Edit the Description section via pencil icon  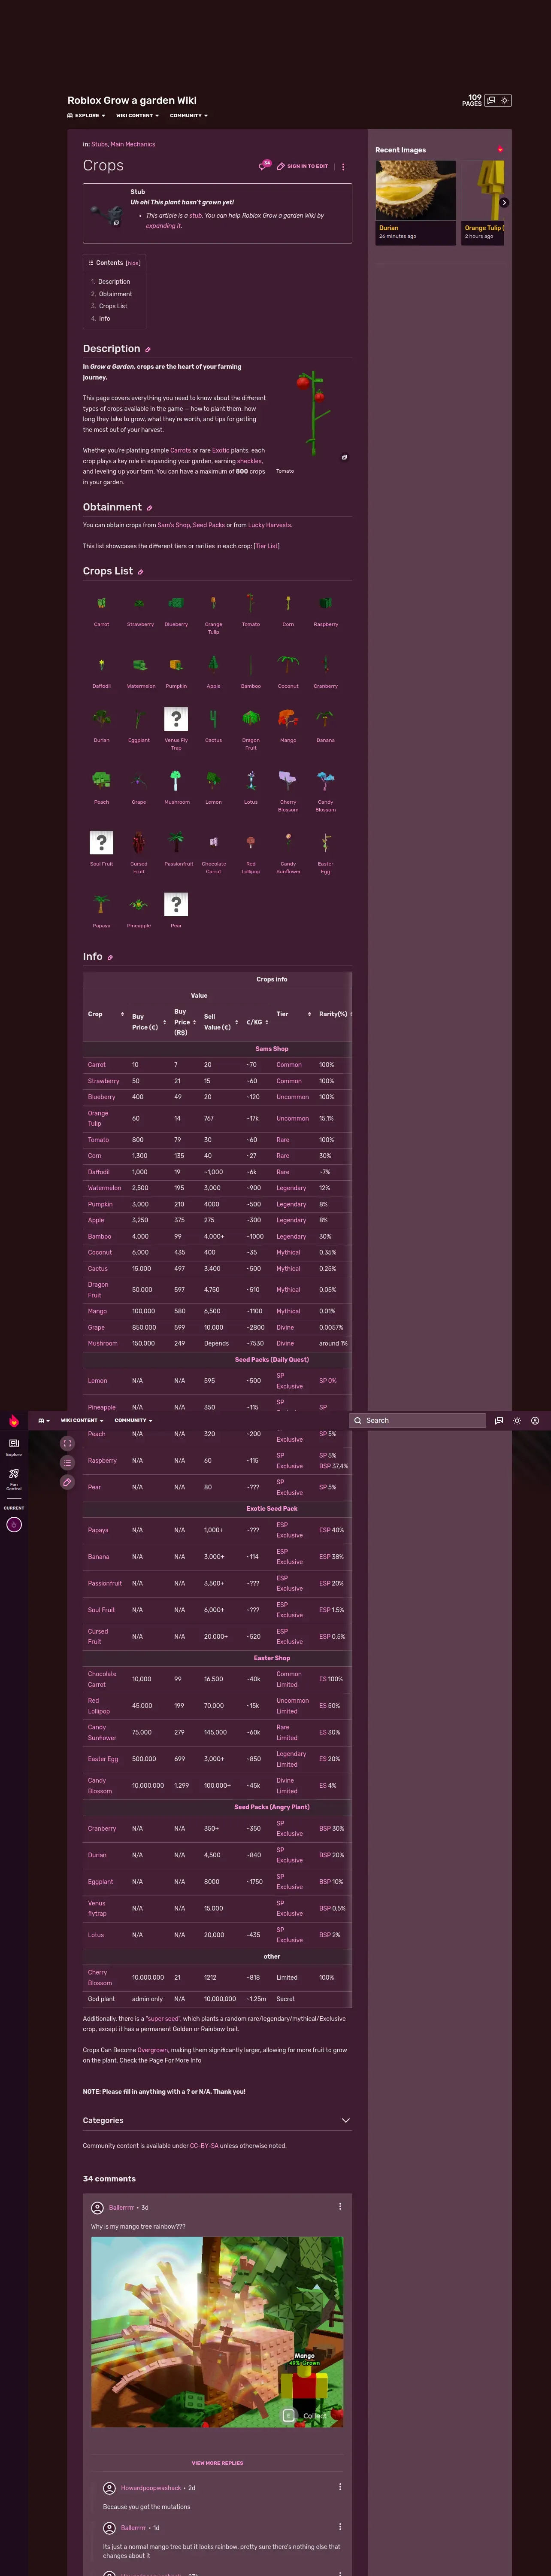[x=148, y=350]
